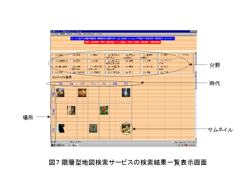Open the circled garden thumbnail
Viewport: 241px width, 181px height.
pos(126,128)
